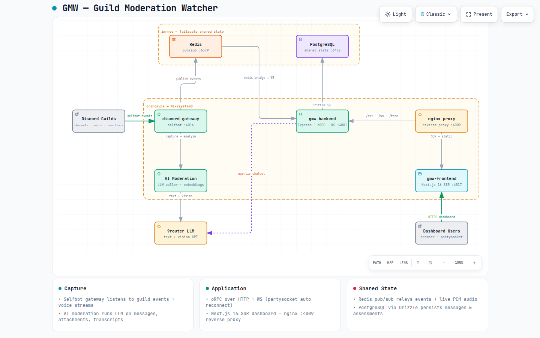
Task: Enter Present fullscreen mode
Action: [x=479, y=14]
